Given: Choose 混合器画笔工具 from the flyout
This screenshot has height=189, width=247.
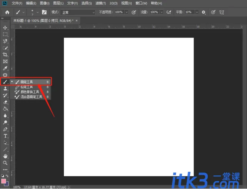Looking at the screenshot, I should tap(30, 97).
